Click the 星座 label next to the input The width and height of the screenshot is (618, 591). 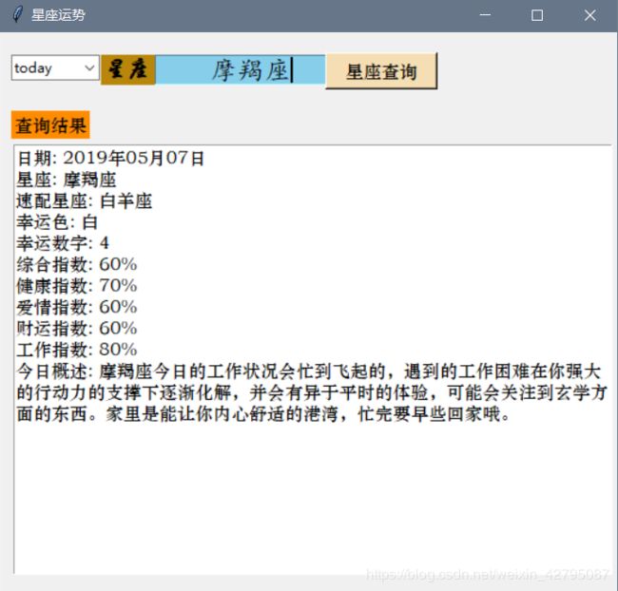(128, 69)
